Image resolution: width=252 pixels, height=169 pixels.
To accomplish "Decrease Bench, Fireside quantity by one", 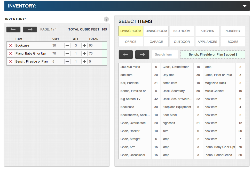I will pyautogui.click(x=67, y=62).
